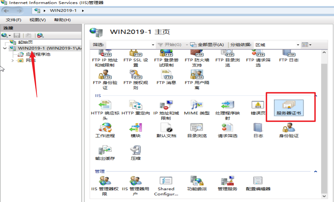Click the address bar dropdown arrow after WIN2019-1

(x=83, y=11)
